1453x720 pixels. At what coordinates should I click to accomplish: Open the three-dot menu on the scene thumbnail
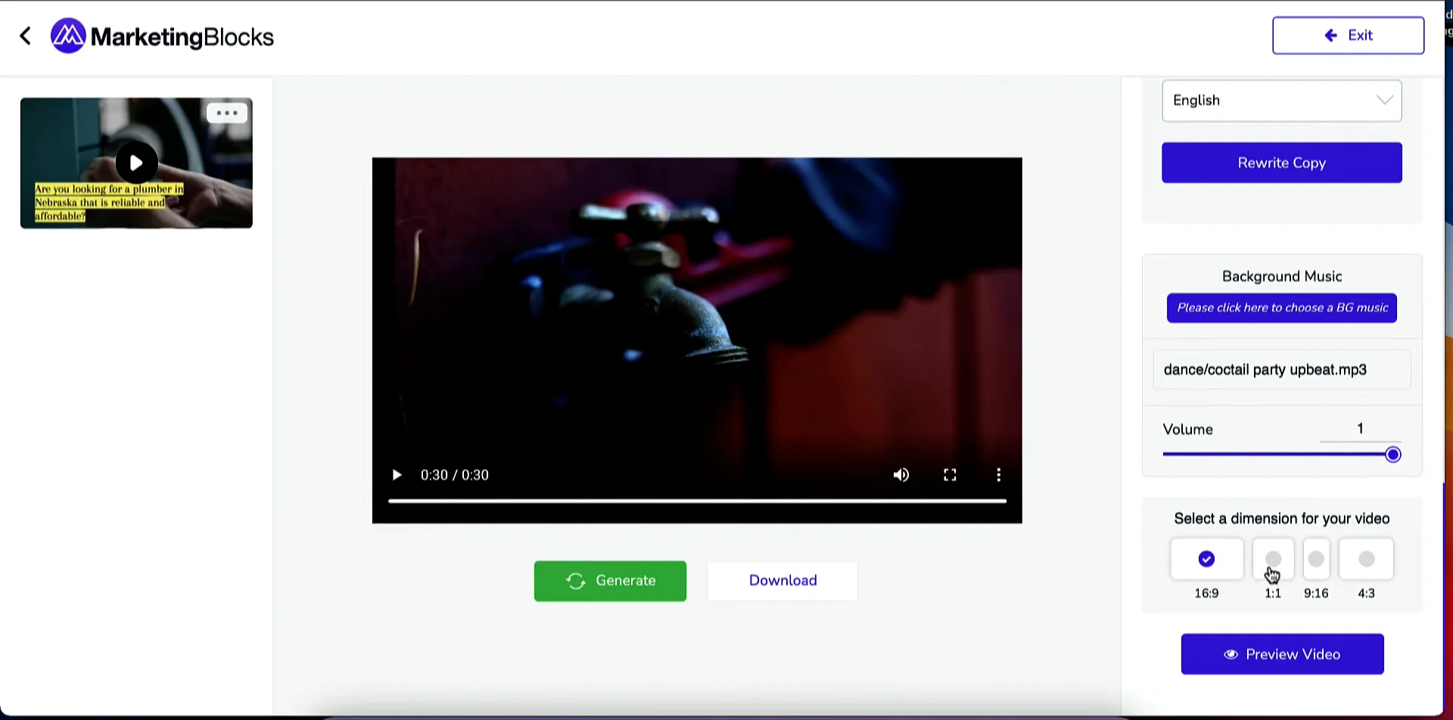(227, 113)
